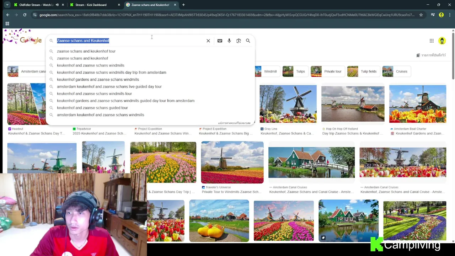
Task: Select the Zaanse schans and Keukenhof tab
Action: point(150,5)
